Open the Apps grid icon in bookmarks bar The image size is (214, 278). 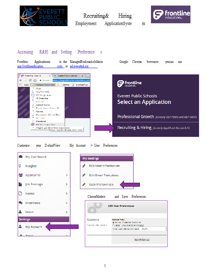coord(21,84)
